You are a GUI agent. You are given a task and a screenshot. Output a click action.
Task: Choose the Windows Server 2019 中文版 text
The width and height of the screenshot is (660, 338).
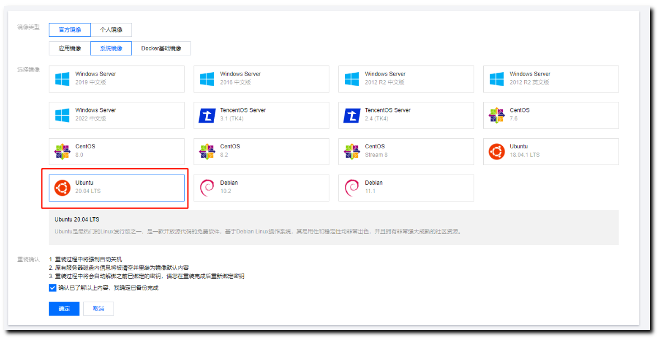(96, 78)
